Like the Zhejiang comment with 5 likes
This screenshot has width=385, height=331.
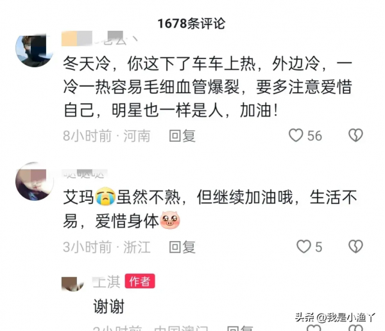coord(304,246)
